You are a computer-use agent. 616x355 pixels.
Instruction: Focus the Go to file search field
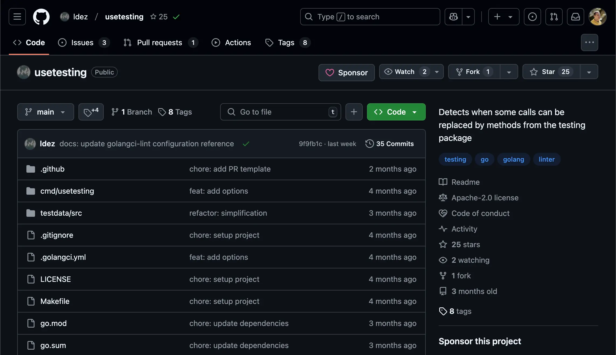(280, 112)
